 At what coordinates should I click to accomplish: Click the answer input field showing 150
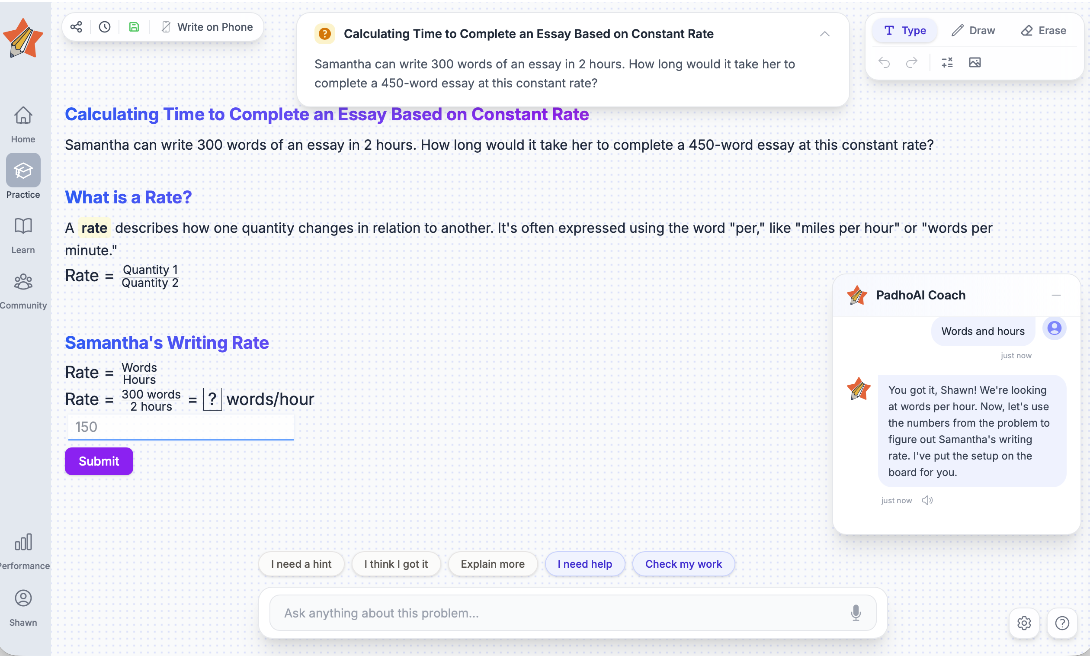coord(181,427)
